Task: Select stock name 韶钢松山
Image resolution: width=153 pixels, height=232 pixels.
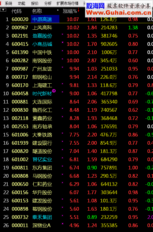Action: click(x=42, y=77)
